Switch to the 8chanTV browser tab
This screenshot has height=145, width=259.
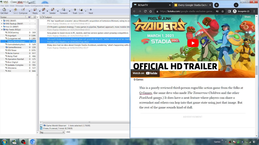pyautogui.click(x=152, y=5)
